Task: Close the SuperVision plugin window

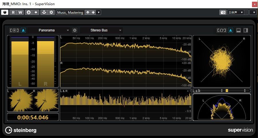Action: (255, 5)
